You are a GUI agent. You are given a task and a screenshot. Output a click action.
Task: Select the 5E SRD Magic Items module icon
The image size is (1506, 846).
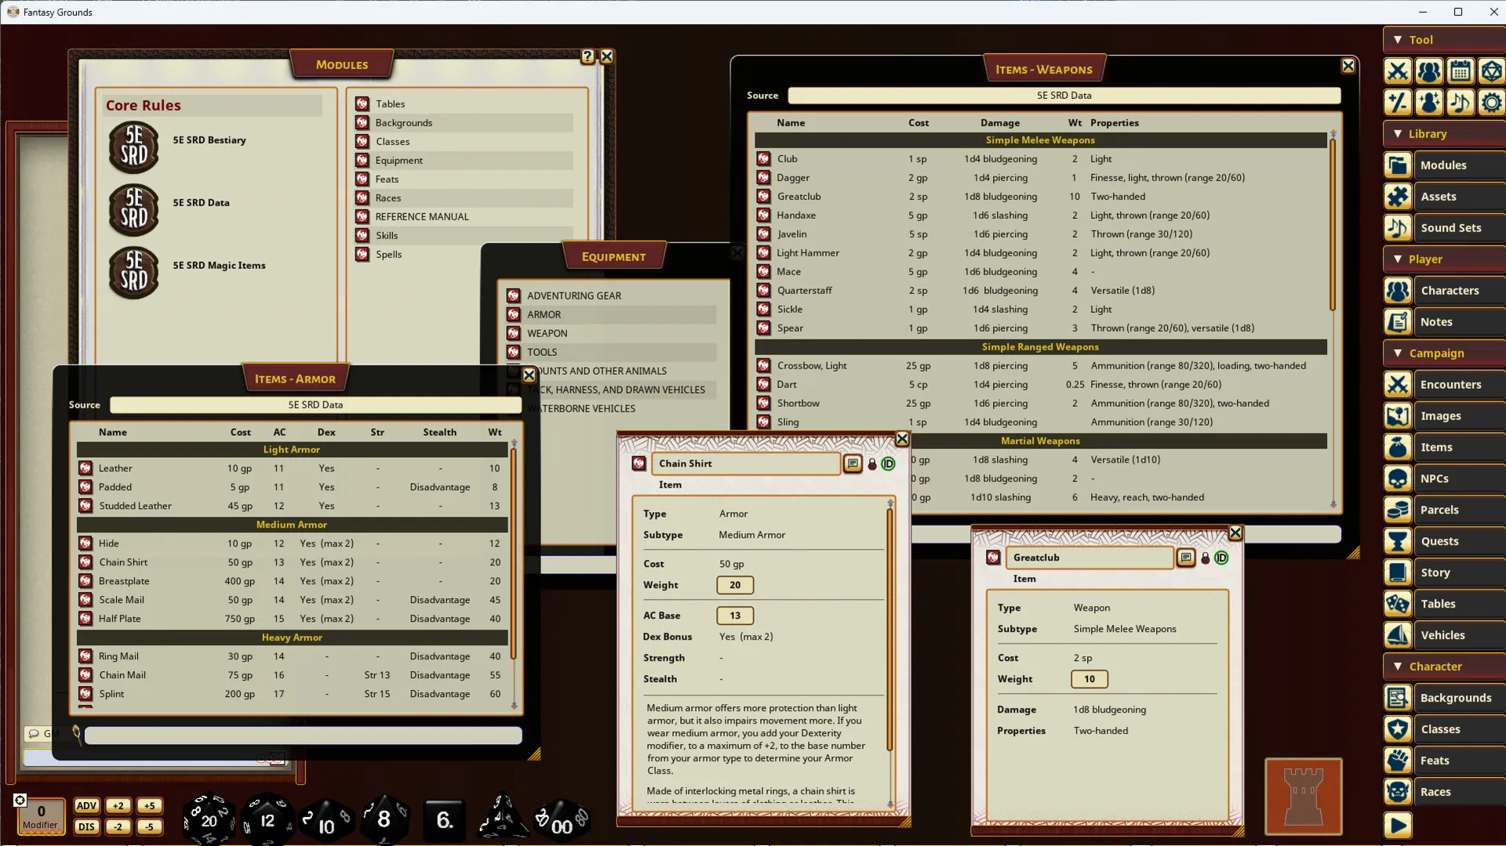pyautogui.click(x=134, y=273)
